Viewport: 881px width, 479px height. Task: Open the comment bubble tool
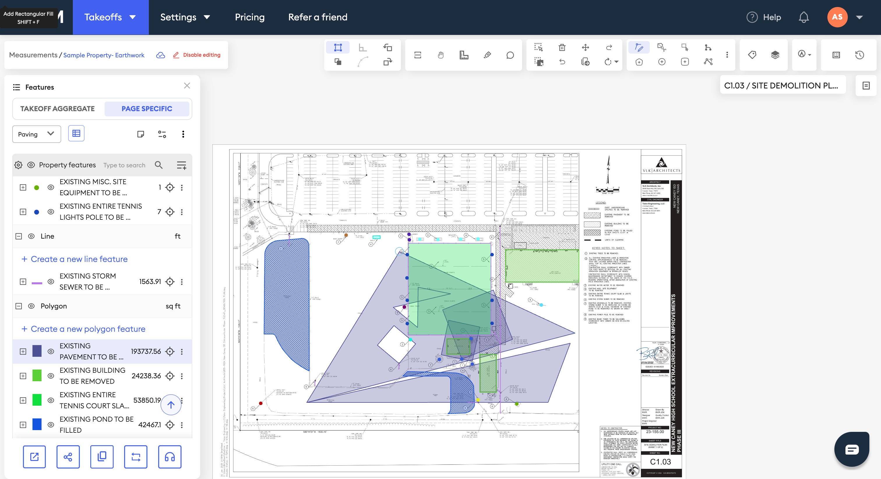510,55
